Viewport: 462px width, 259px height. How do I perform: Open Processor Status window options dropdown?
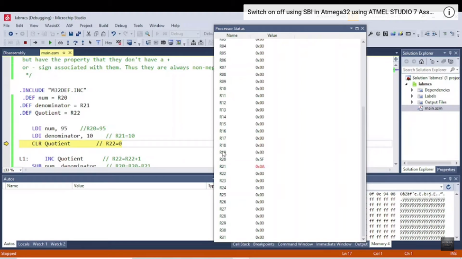351,28
